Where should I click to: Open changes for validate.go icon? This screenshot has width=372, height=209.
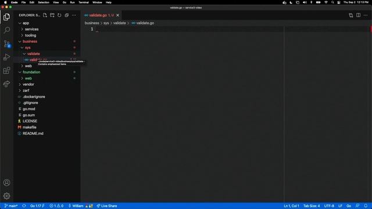(351, 16)
